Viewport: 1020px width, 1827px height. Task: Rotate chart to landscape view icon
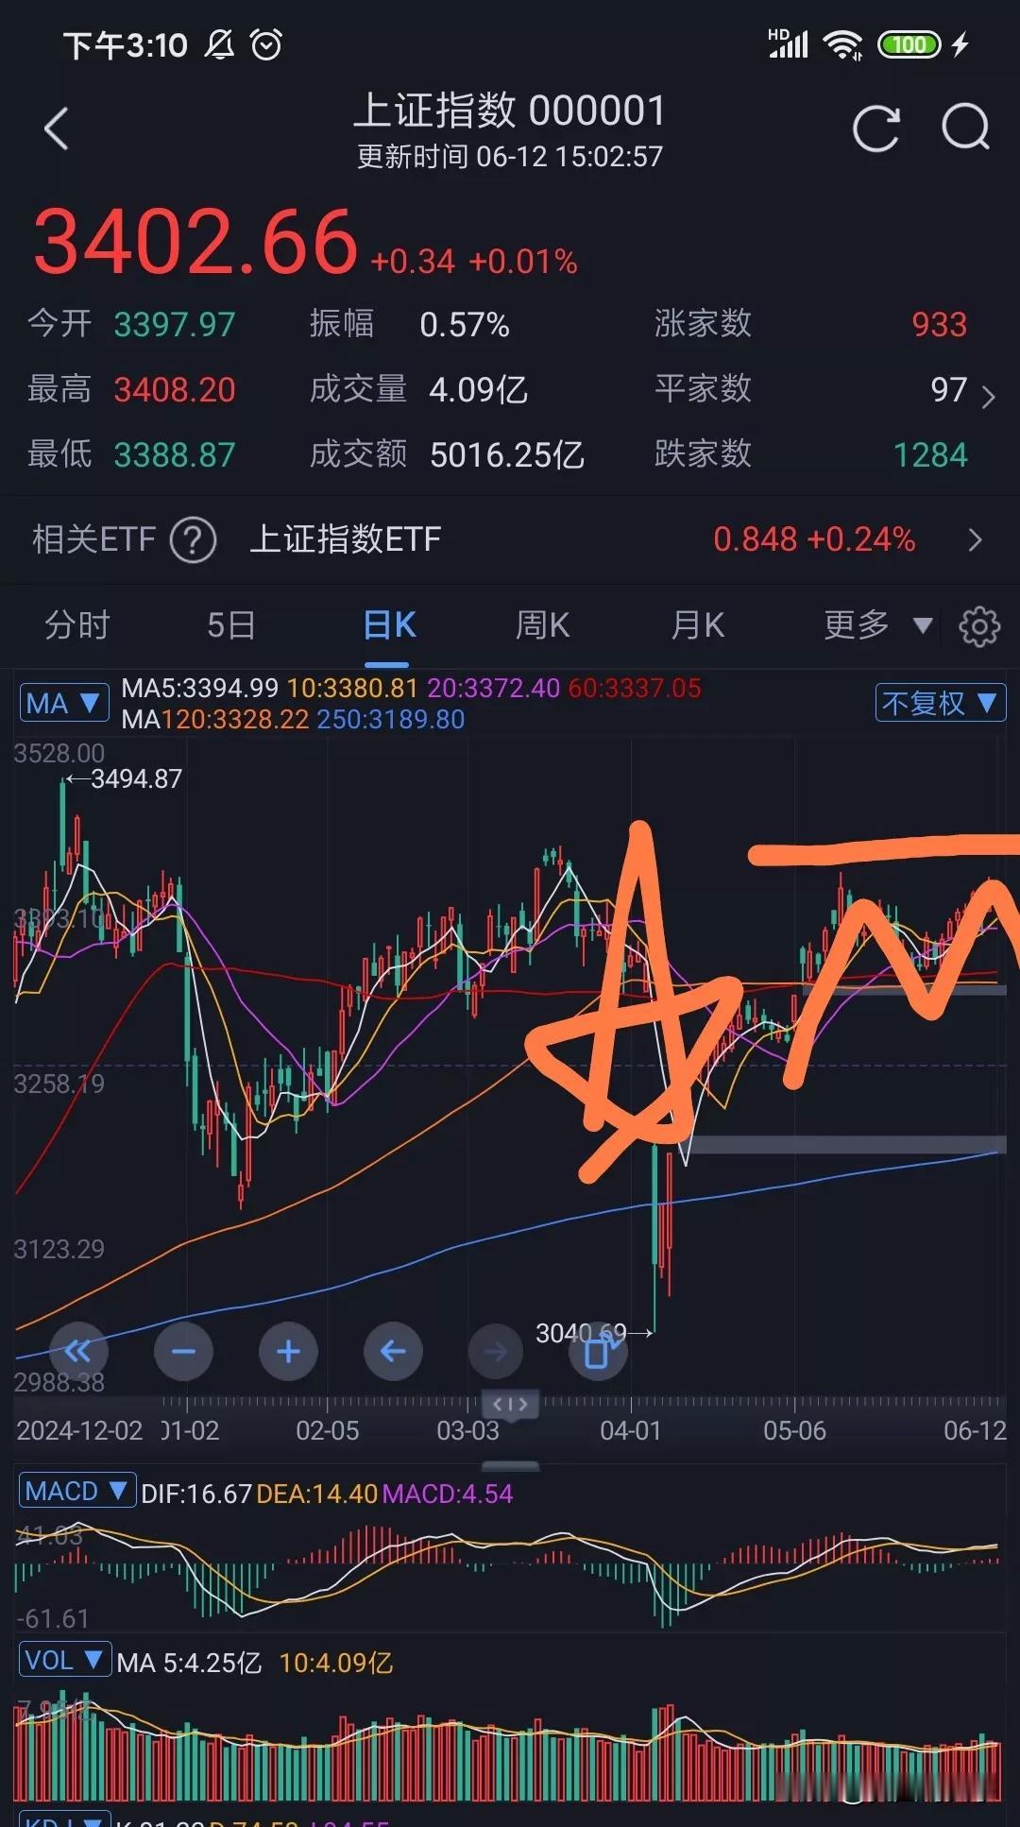pos(599,1352)
